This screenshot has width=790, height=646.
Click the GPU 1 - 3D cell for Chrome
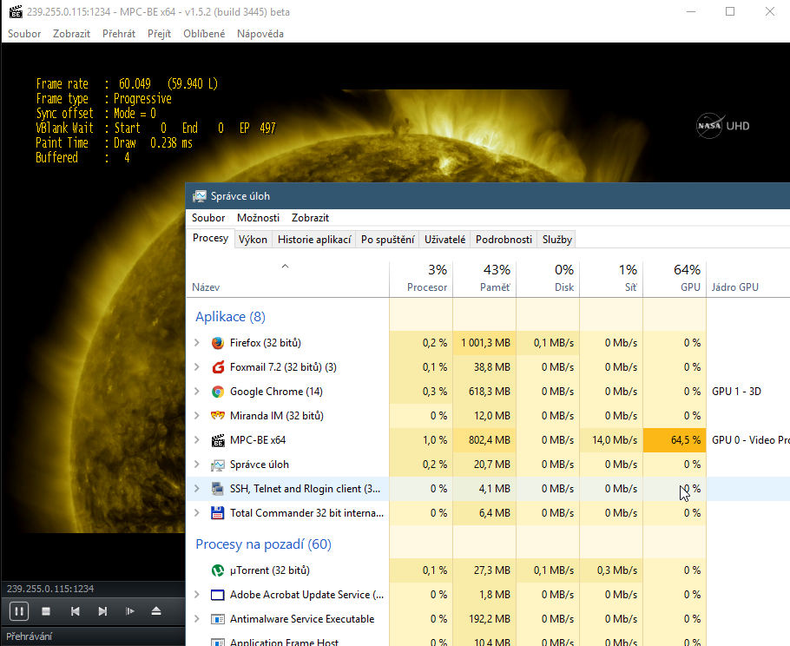point(736,392)
